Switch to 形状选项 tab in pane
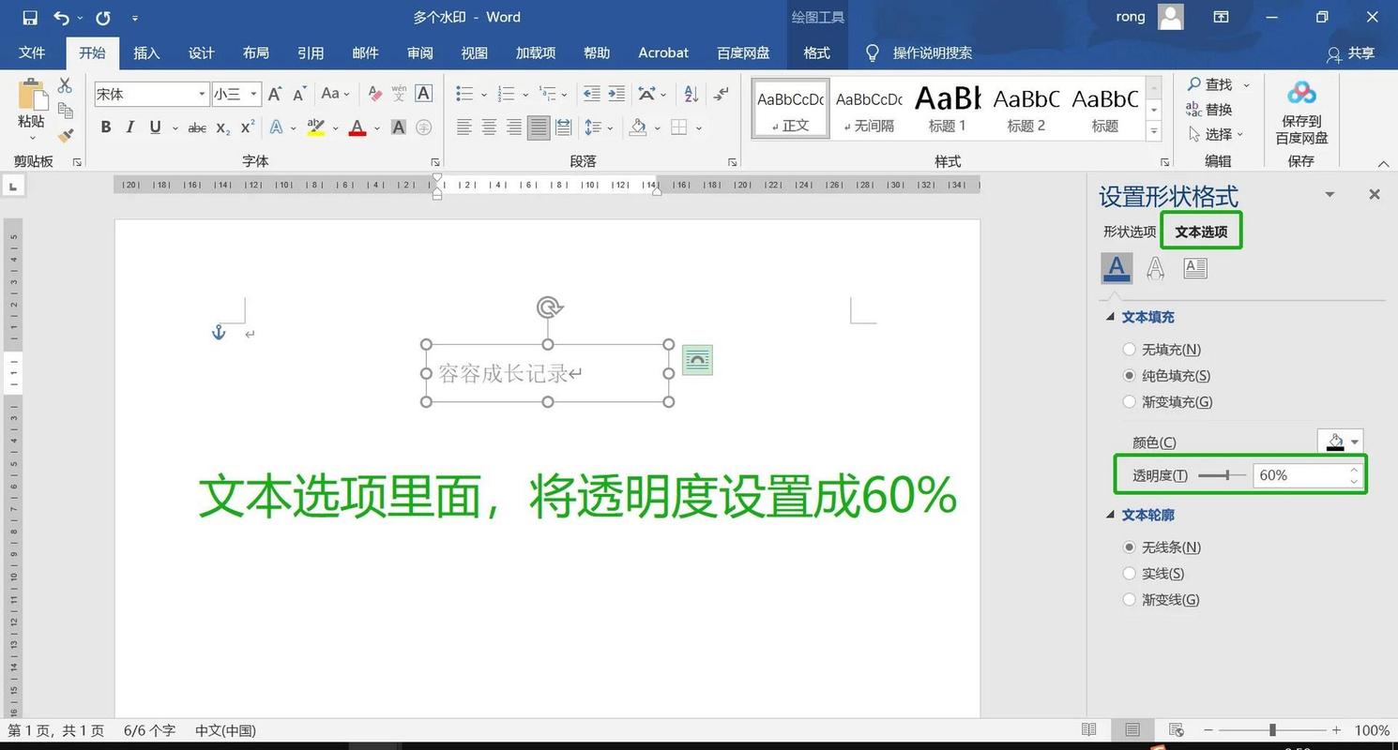Viewport: 1398px width, 750px height. coord(1130,232)
